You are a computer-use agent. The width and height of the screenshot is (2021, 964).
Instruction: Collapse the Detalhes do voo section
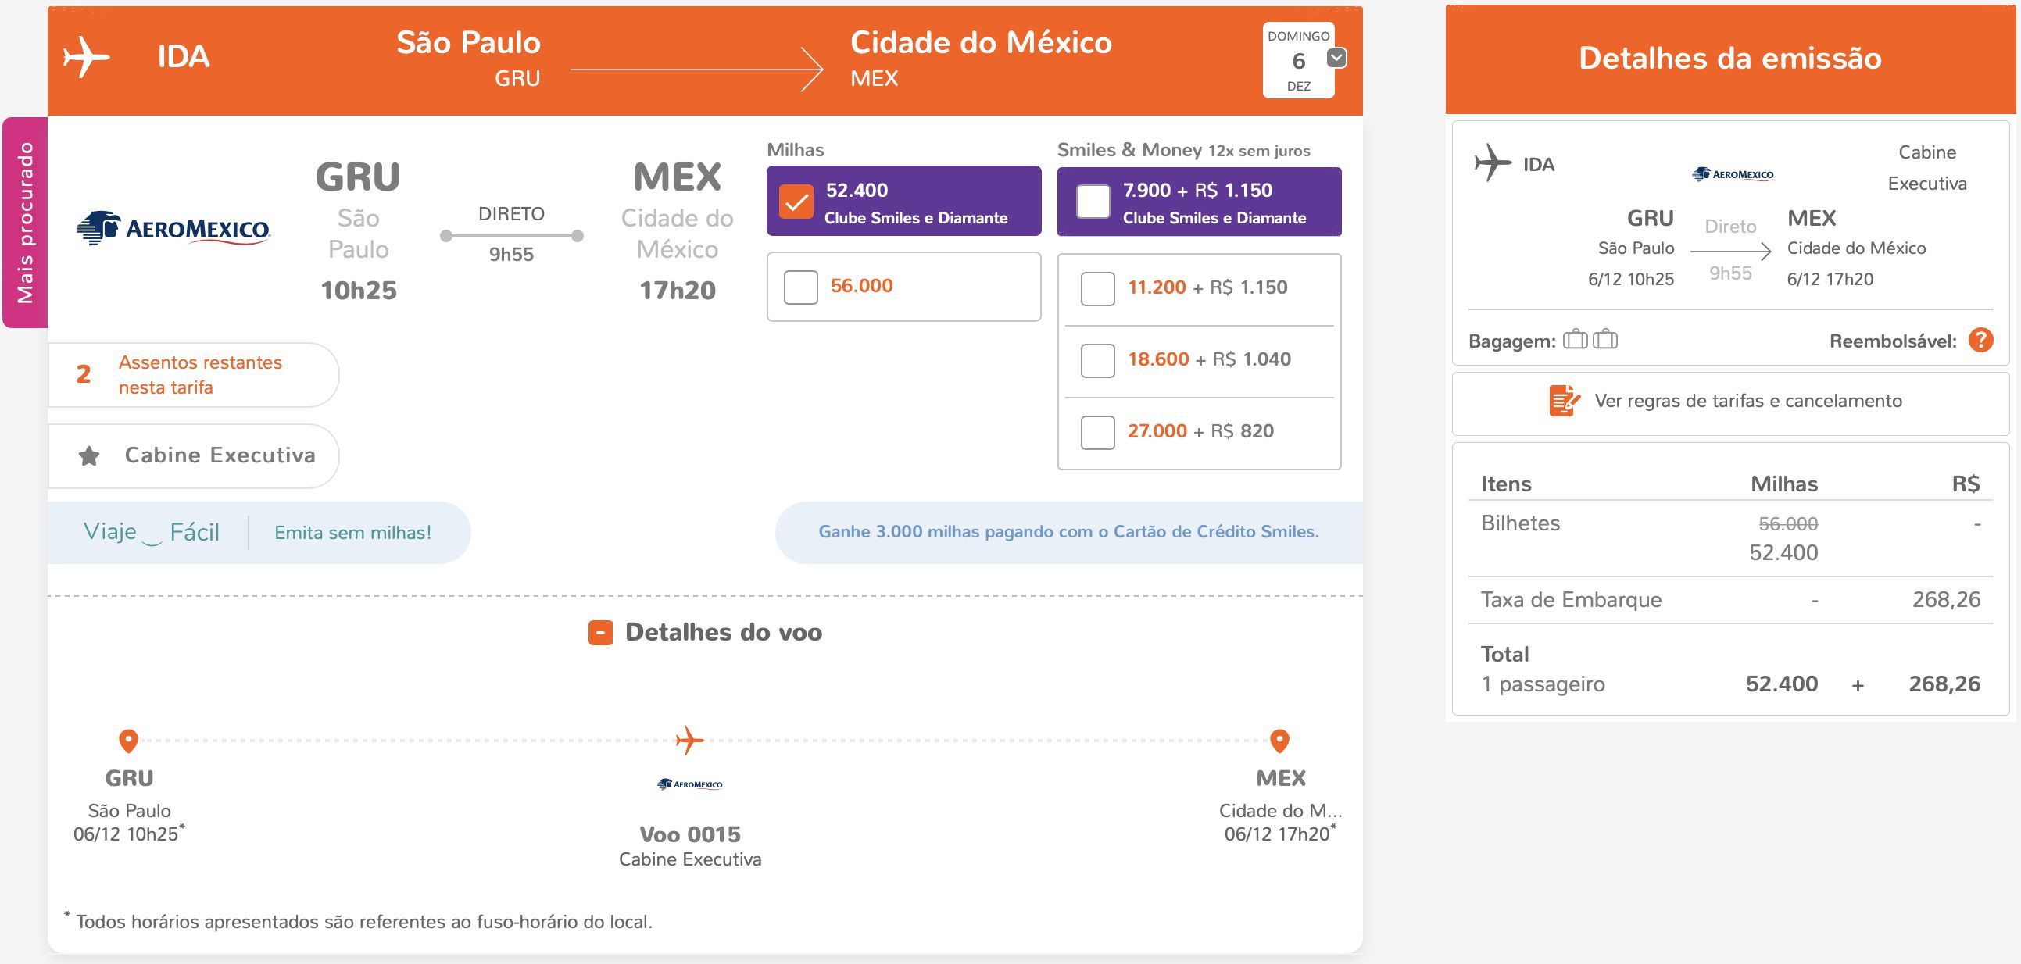coord(600,633)
